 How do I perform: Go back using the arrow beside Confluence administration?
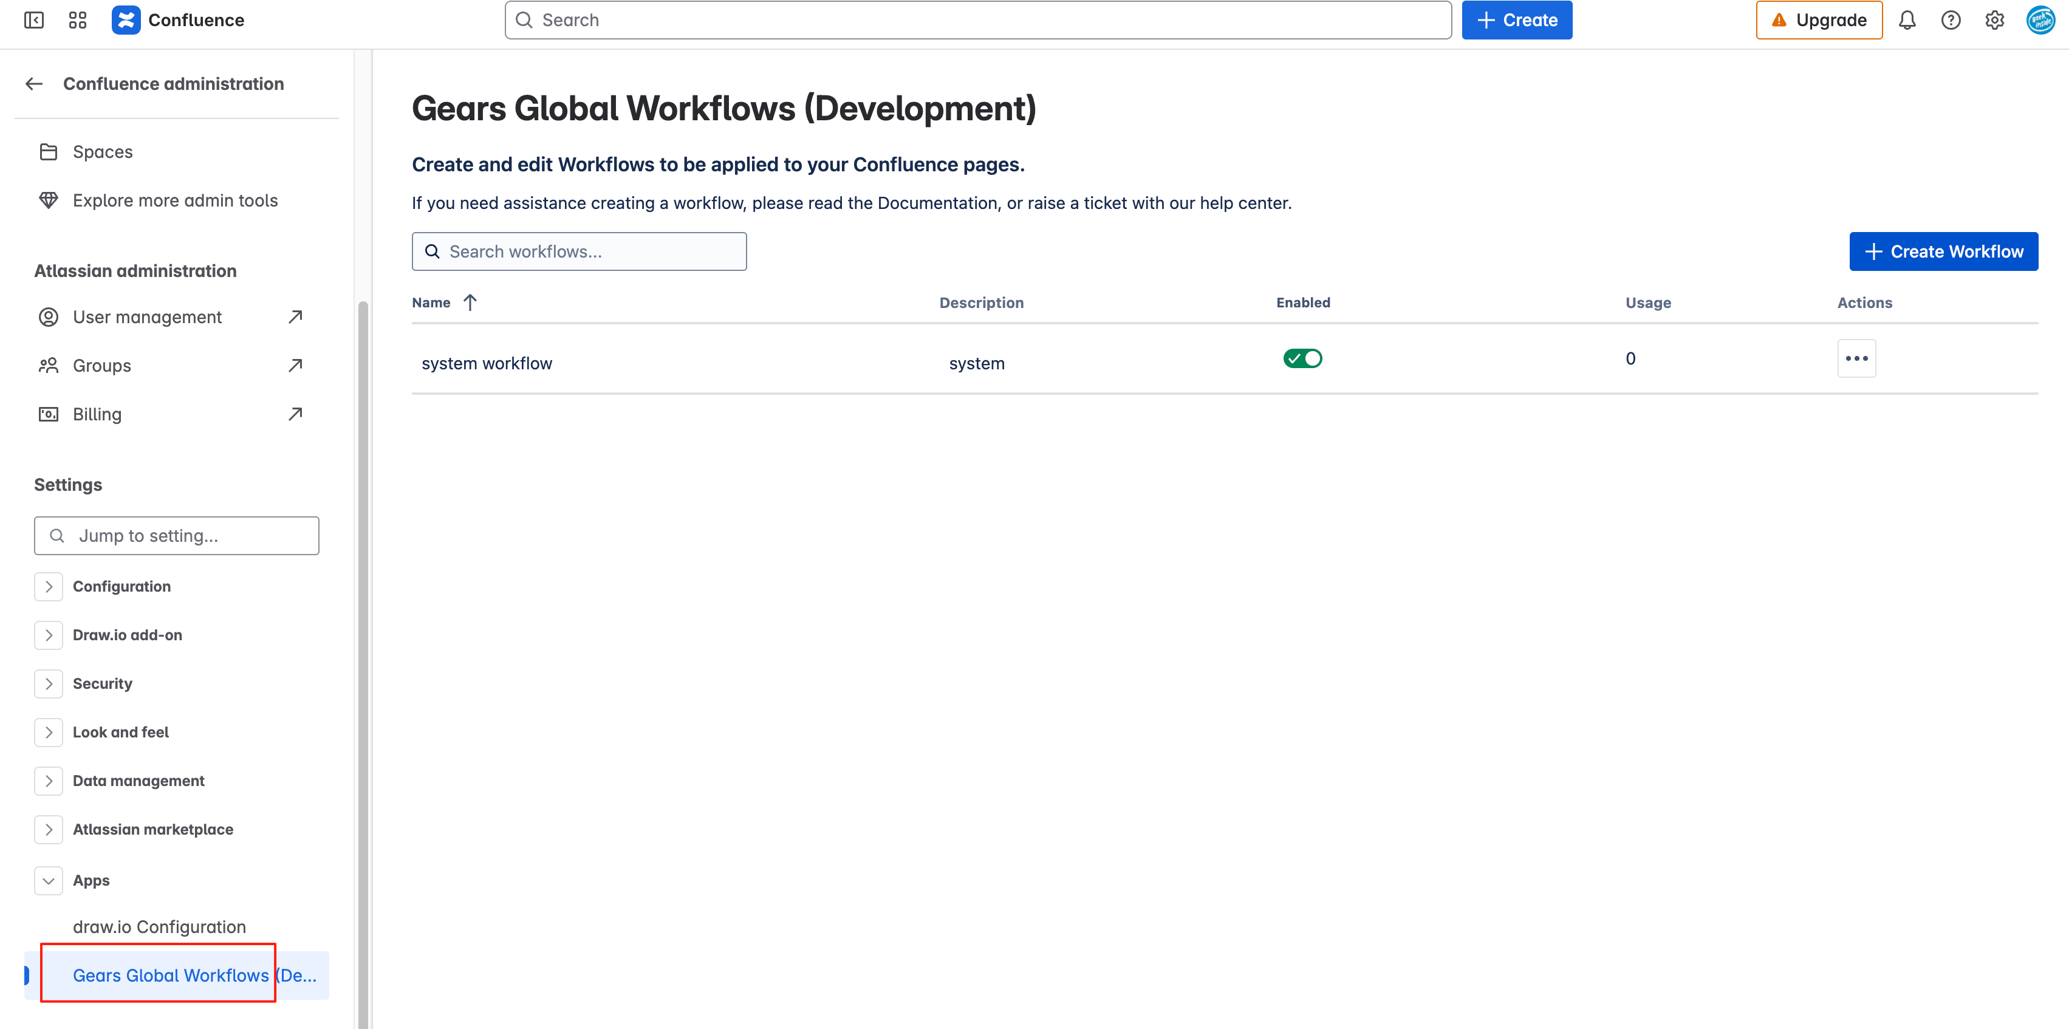coord(34,84)
